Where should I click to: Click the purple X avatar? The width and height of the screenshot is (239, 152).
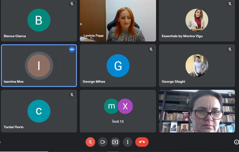125,106
